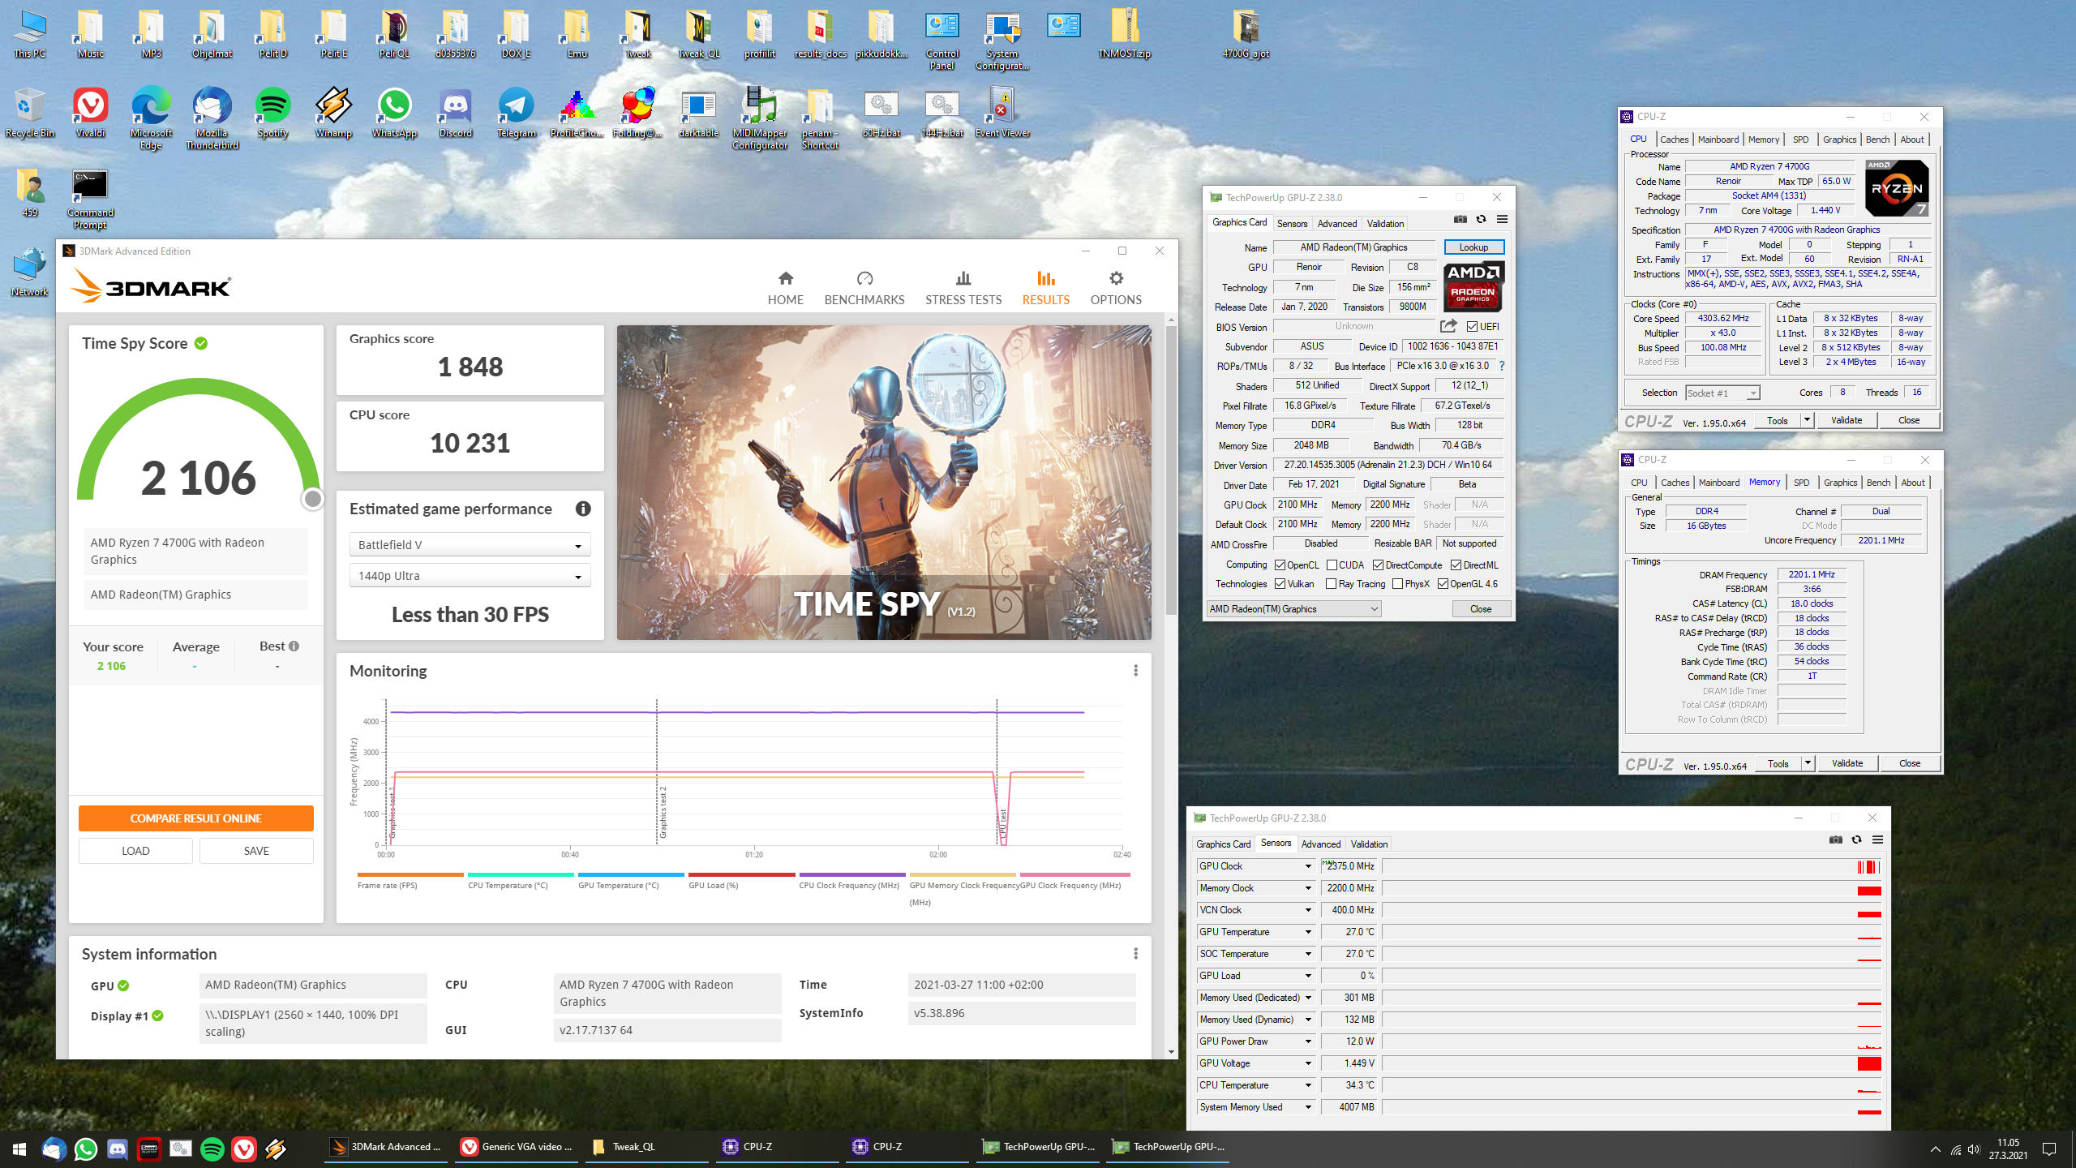This screenshot has height=1168, width=2076.
Task: Open the AMD Radeon(TM) Graphics GPU selector in GPU-Z
Action: point(1293,609)
